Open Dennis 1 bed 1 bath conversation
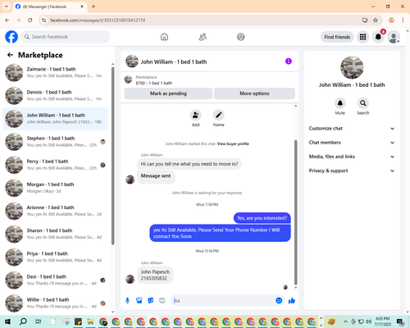This screenshot has height=328, width=410. pos(55,96)
